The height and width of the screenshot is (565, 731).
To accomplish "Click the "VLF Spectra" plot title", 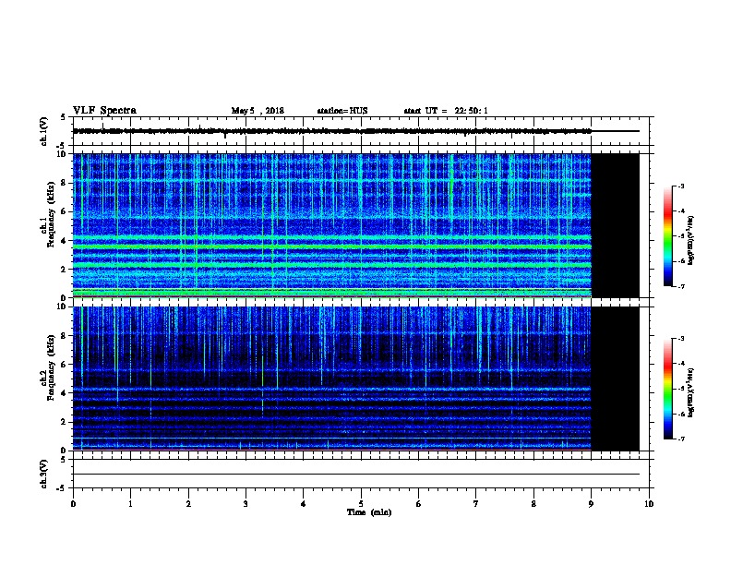I will tap(104, 111).
